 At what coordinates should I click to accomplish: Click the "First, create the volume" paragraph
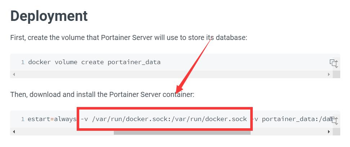[x=129, y=38]
